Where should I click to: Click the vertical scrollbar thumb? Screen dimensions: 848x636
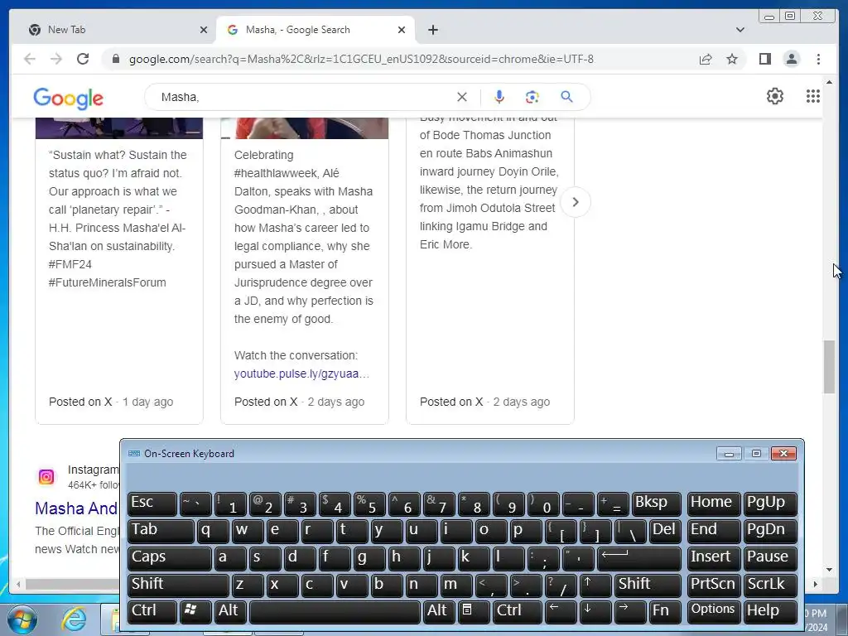coord(829,367)
